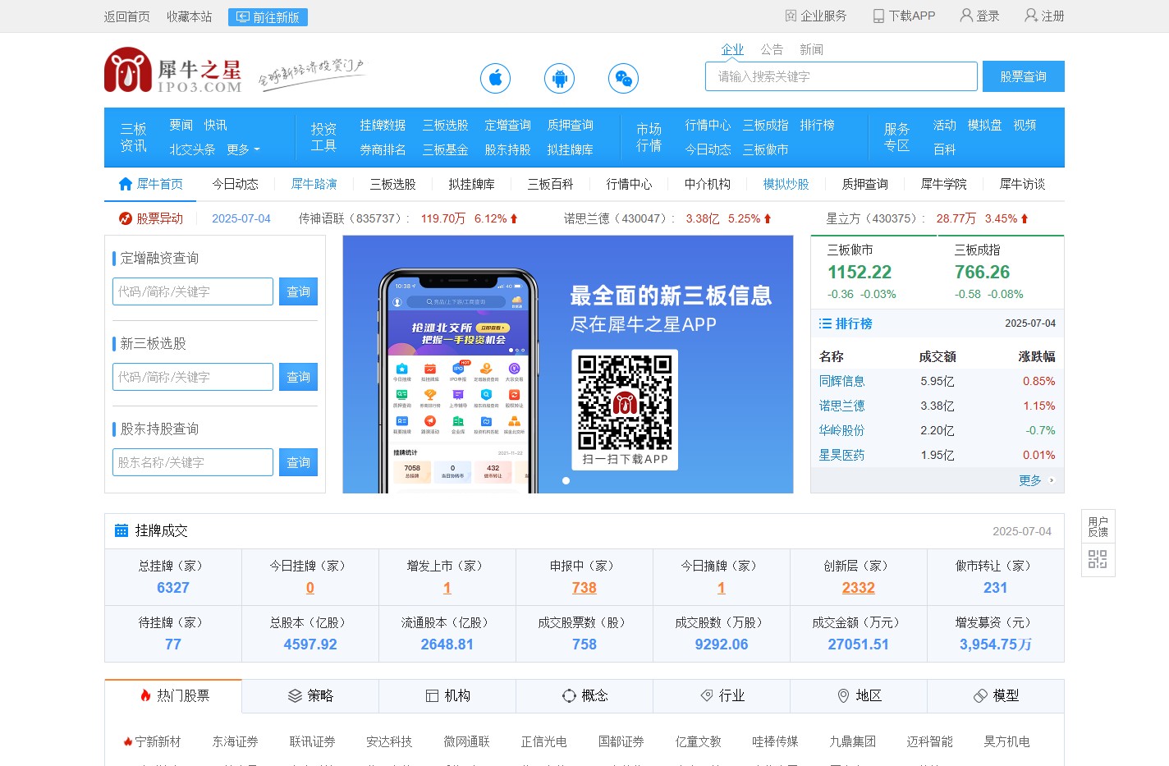Switch search type to 新闻
This screenshot has width=1169, height=766.
point(811,49)
